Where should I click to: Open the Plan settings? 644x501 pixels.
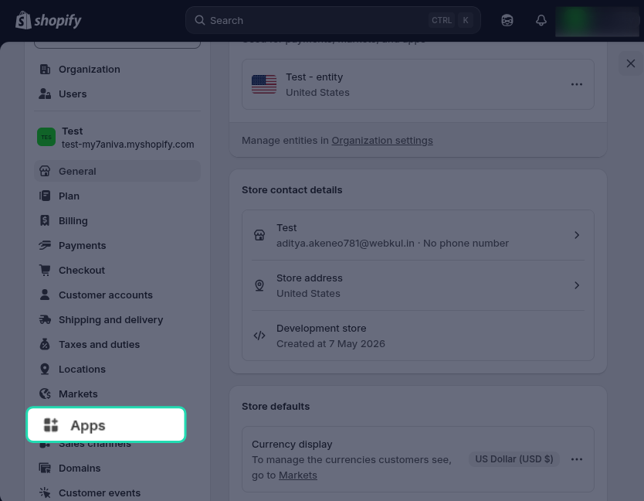(x=117, y=196)
